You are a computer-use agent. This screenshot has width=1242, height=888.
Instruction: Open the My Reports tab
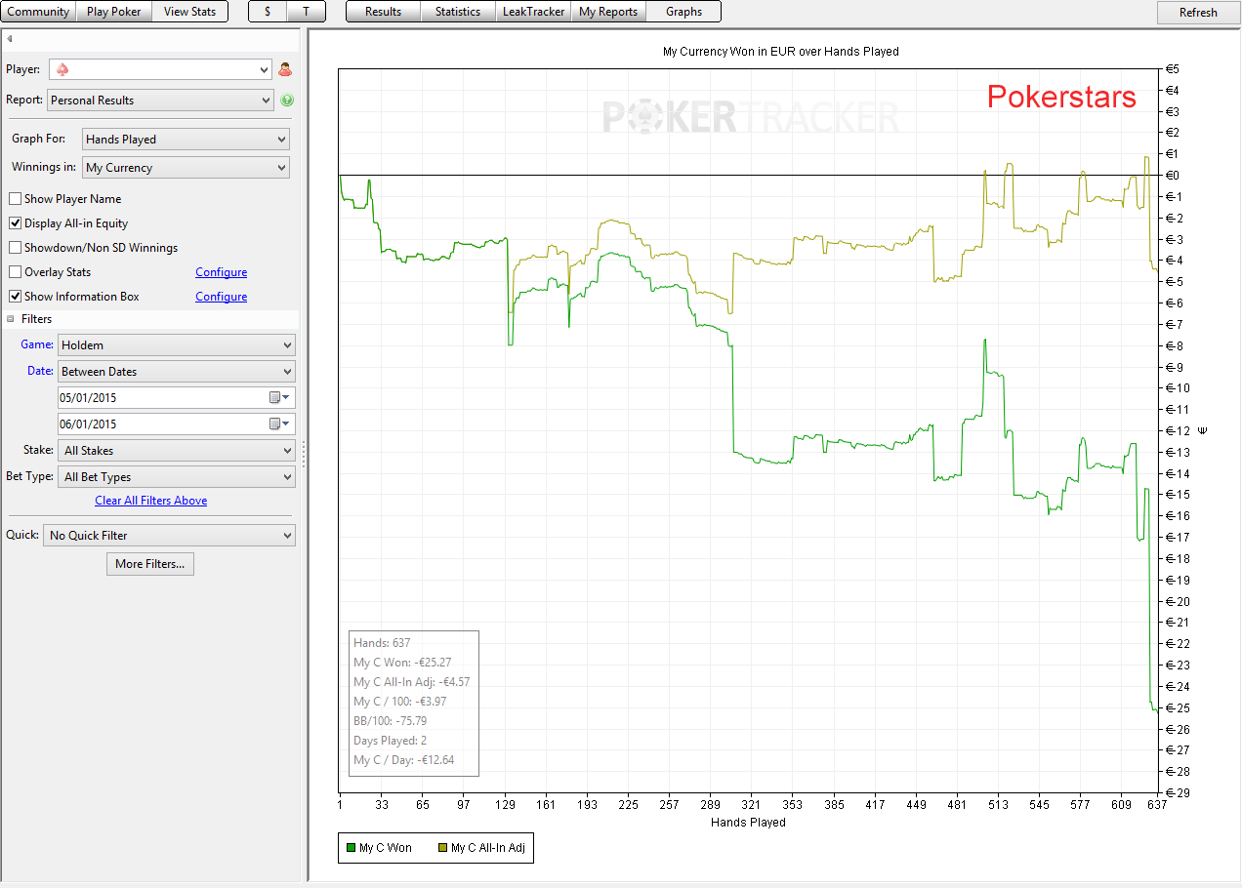click(x=608, y=12)
